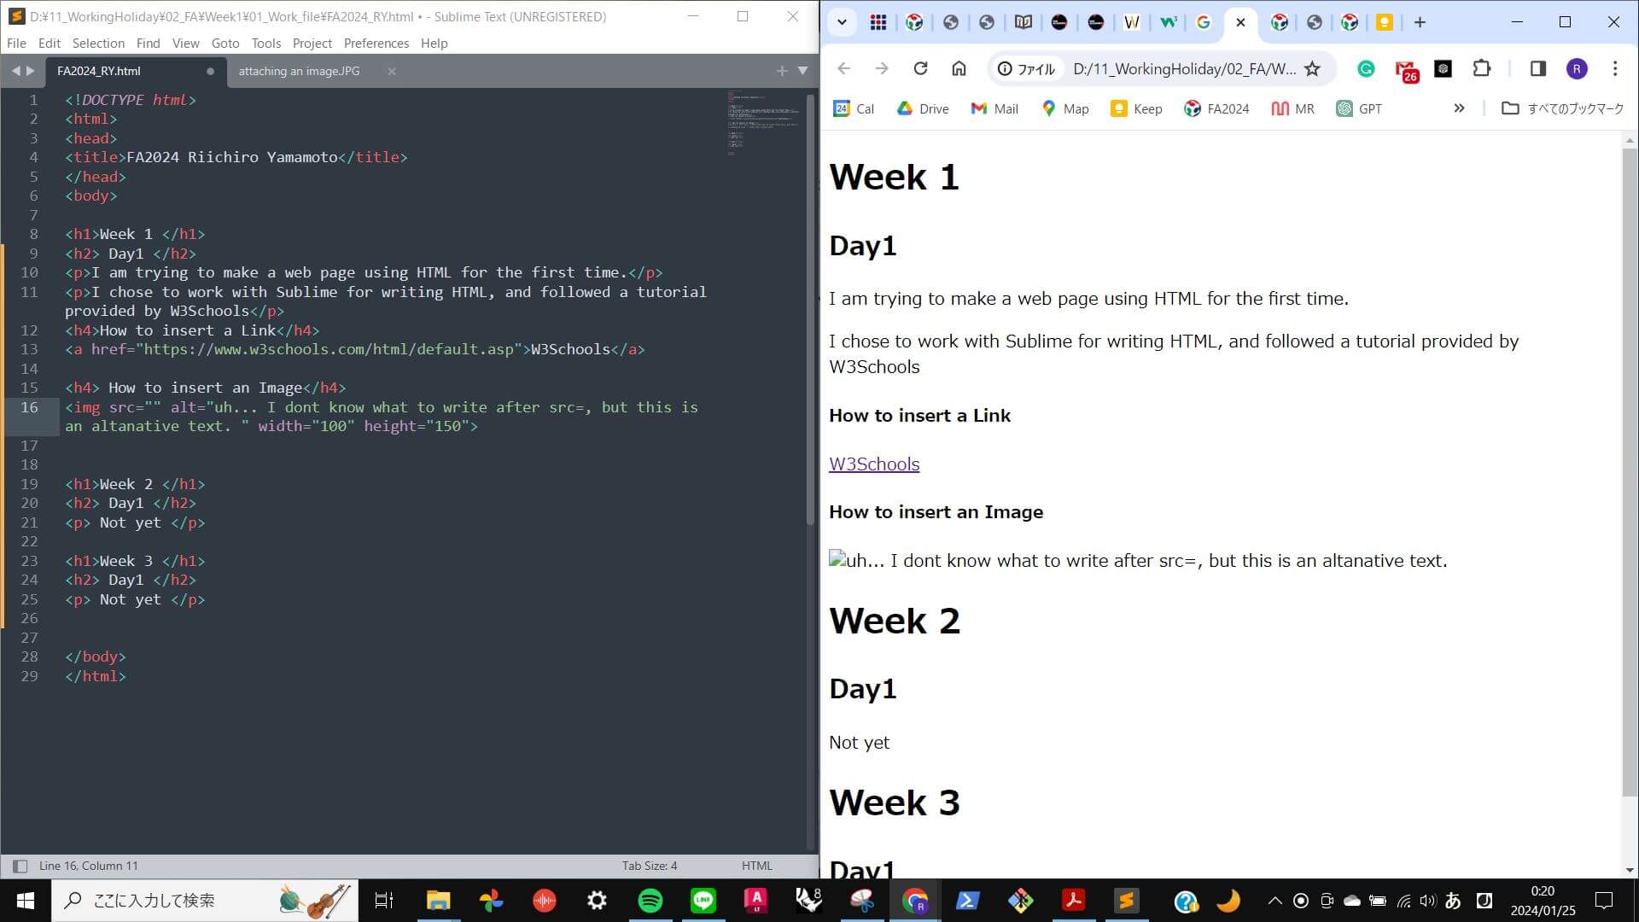Open Spotify from the taskbar
1639x922 pixels.
pyautogui.click(x=650, y=901)
